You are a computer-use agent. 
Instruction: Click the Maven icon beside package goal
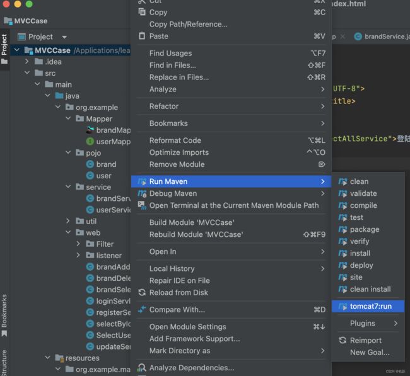pyautogui.click(x=343, y=229)
